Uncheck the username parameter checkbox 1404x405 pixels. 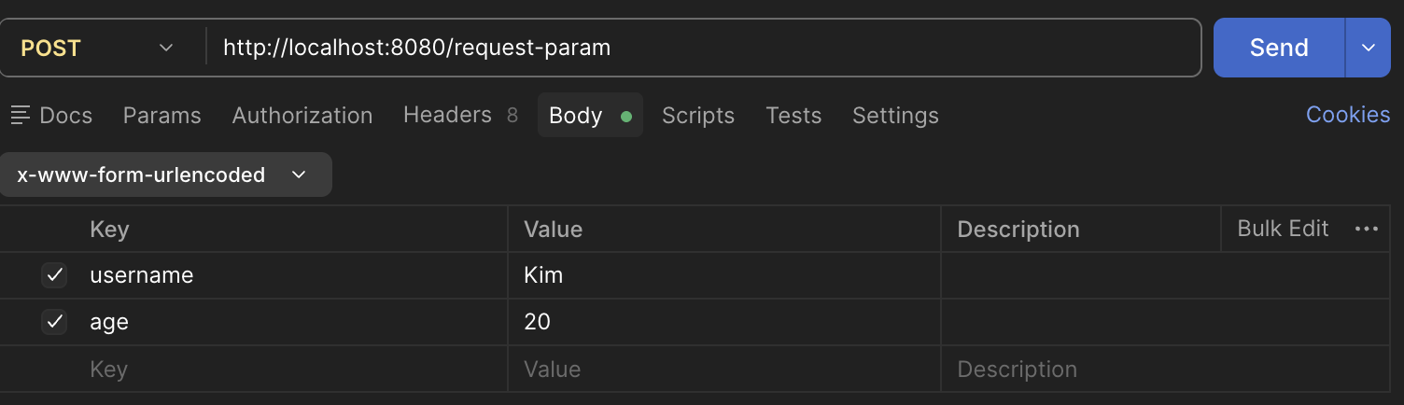click(x=54, y=275)
